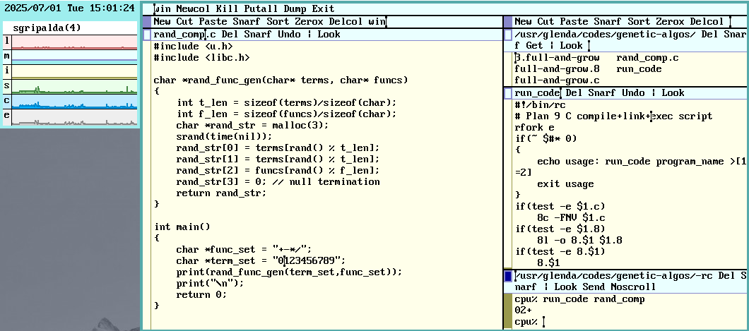Screen dimensions: 749x331
Task: Open full-and-grow.8 in the directory listing
Action: point(557,69)
